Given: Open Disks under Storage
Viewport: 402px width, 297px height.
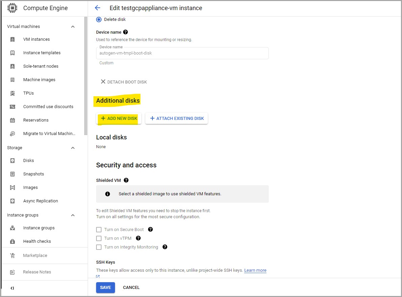Looking at the screenshot, I should click(28, 161).
